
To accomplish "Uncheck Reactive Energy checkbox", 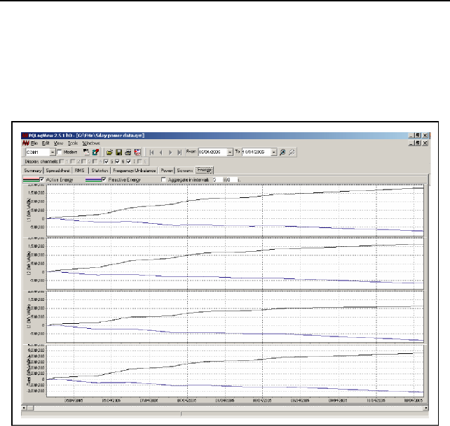I will [x=105, y=180].
